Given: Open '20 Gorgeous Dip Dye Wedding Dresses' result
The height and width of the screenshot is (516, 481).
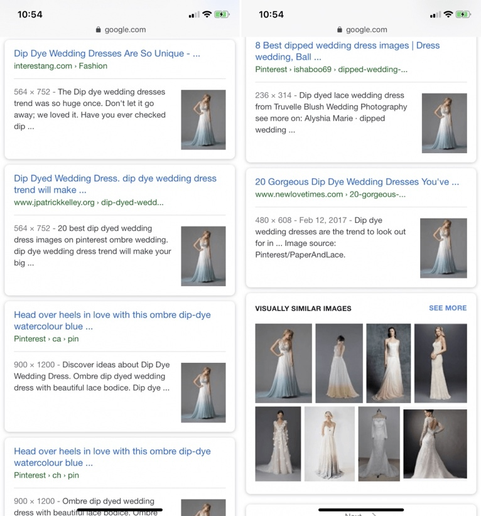Looking at the screenshot, I should click(x=357, y=182).
